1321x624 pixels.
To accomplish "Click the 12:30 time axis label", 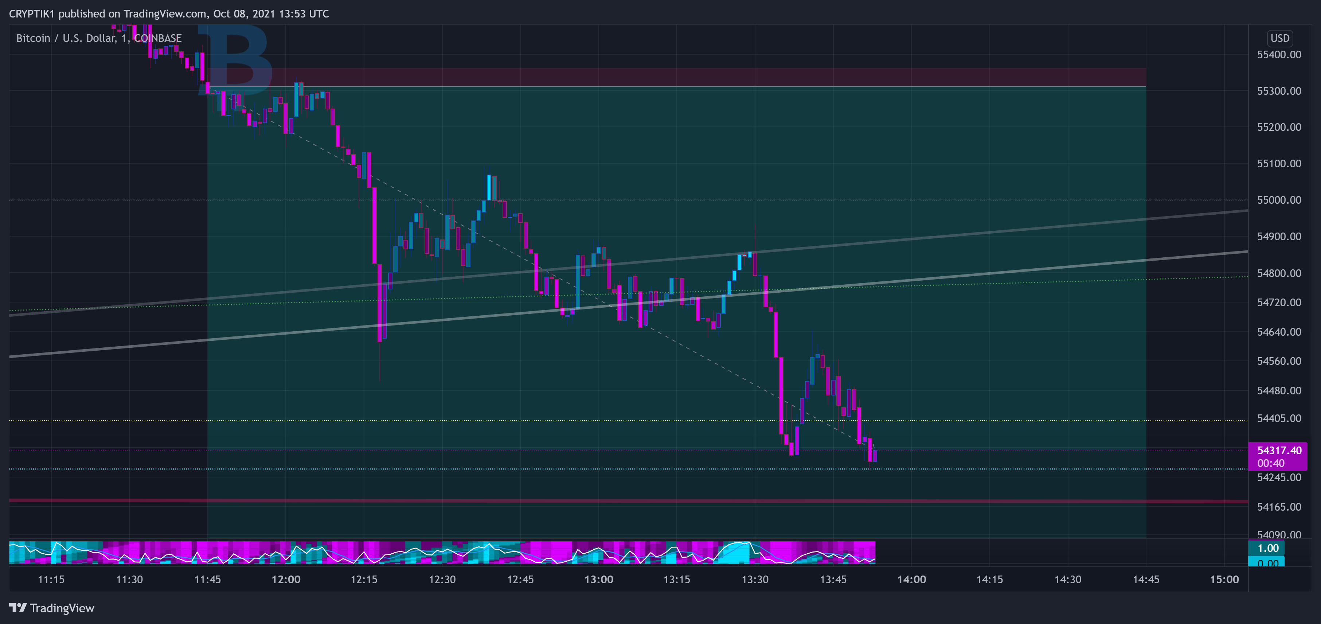I will coord(442,580).
